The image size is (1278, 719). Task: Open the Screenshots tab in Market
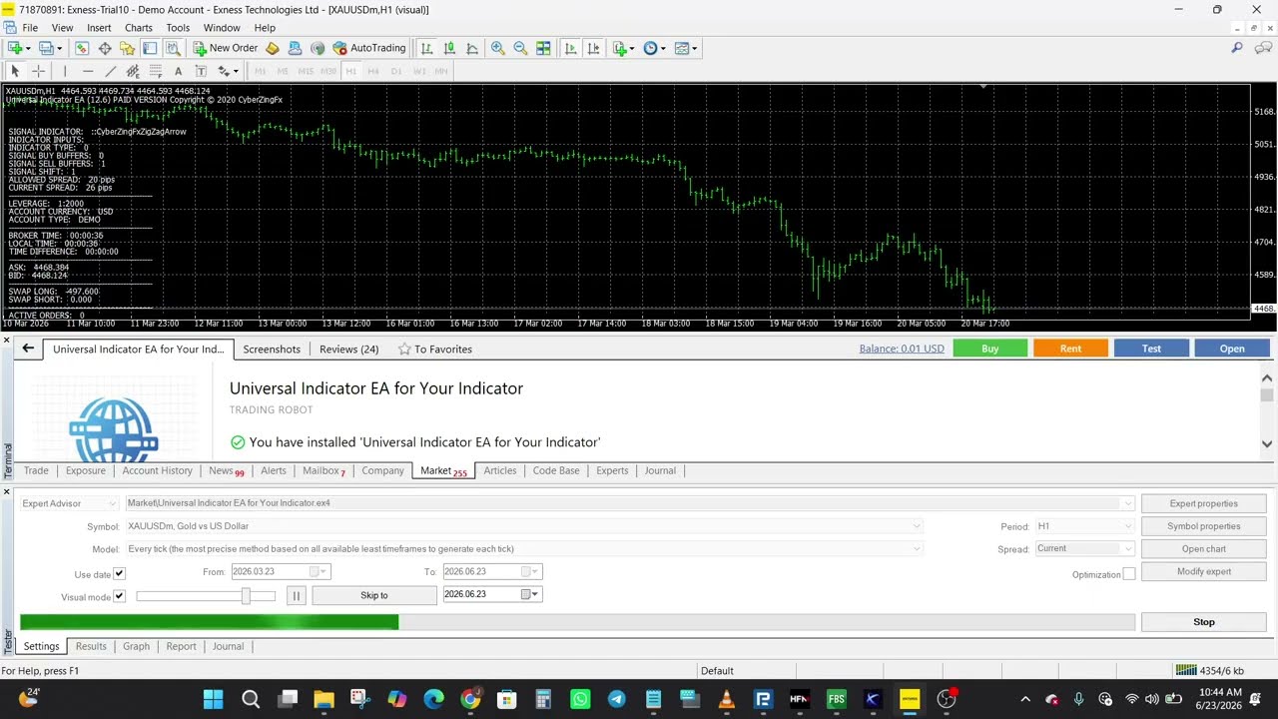(272, 349)
